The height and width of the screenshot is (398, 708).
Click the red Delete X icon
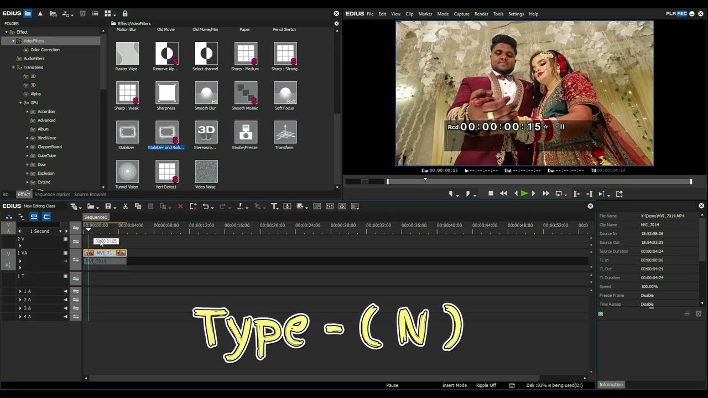click(180, 206)
